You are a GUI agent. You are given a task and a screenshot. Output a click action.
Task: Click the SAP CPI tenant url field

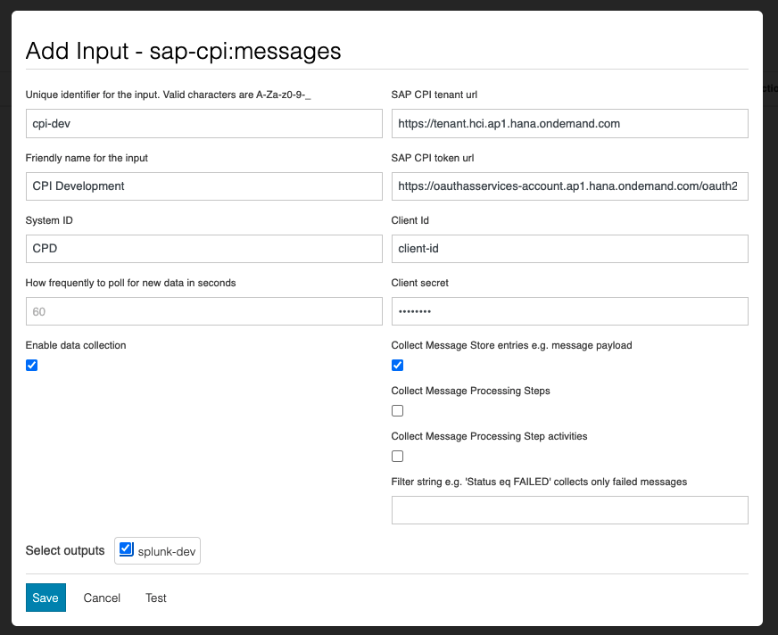click(569, 124)
